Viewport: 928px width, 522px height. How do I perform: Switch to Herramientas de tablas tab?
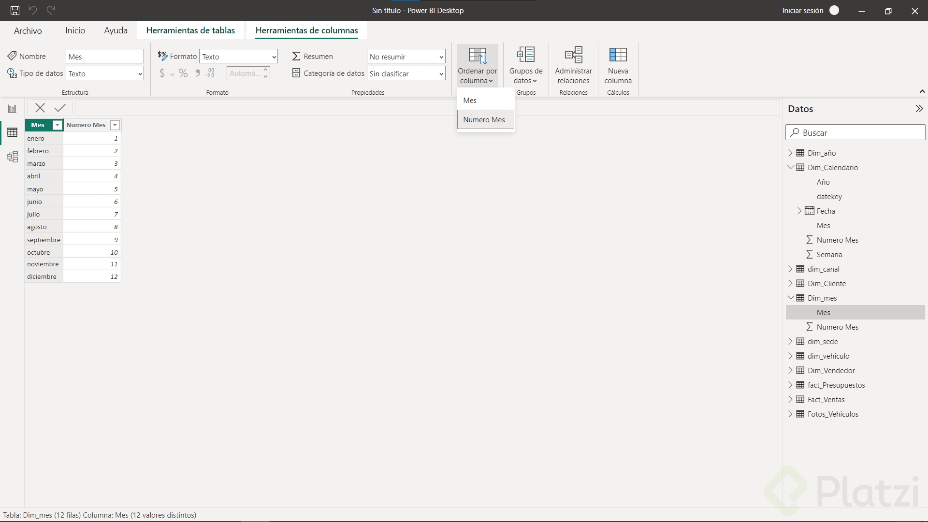190,30
